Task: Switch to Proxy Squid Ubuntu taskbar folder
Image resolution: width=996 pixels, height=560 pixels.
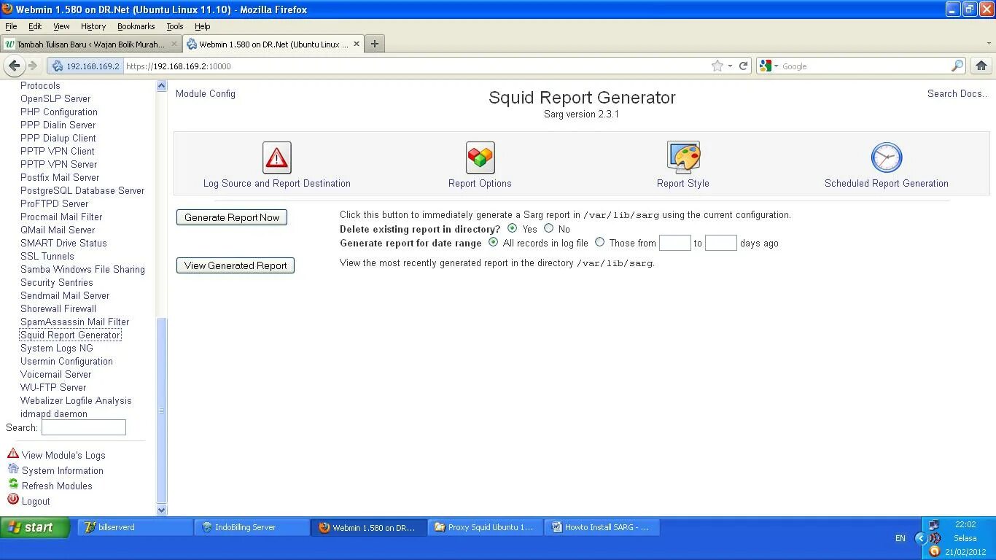Action: click(485, 527)
